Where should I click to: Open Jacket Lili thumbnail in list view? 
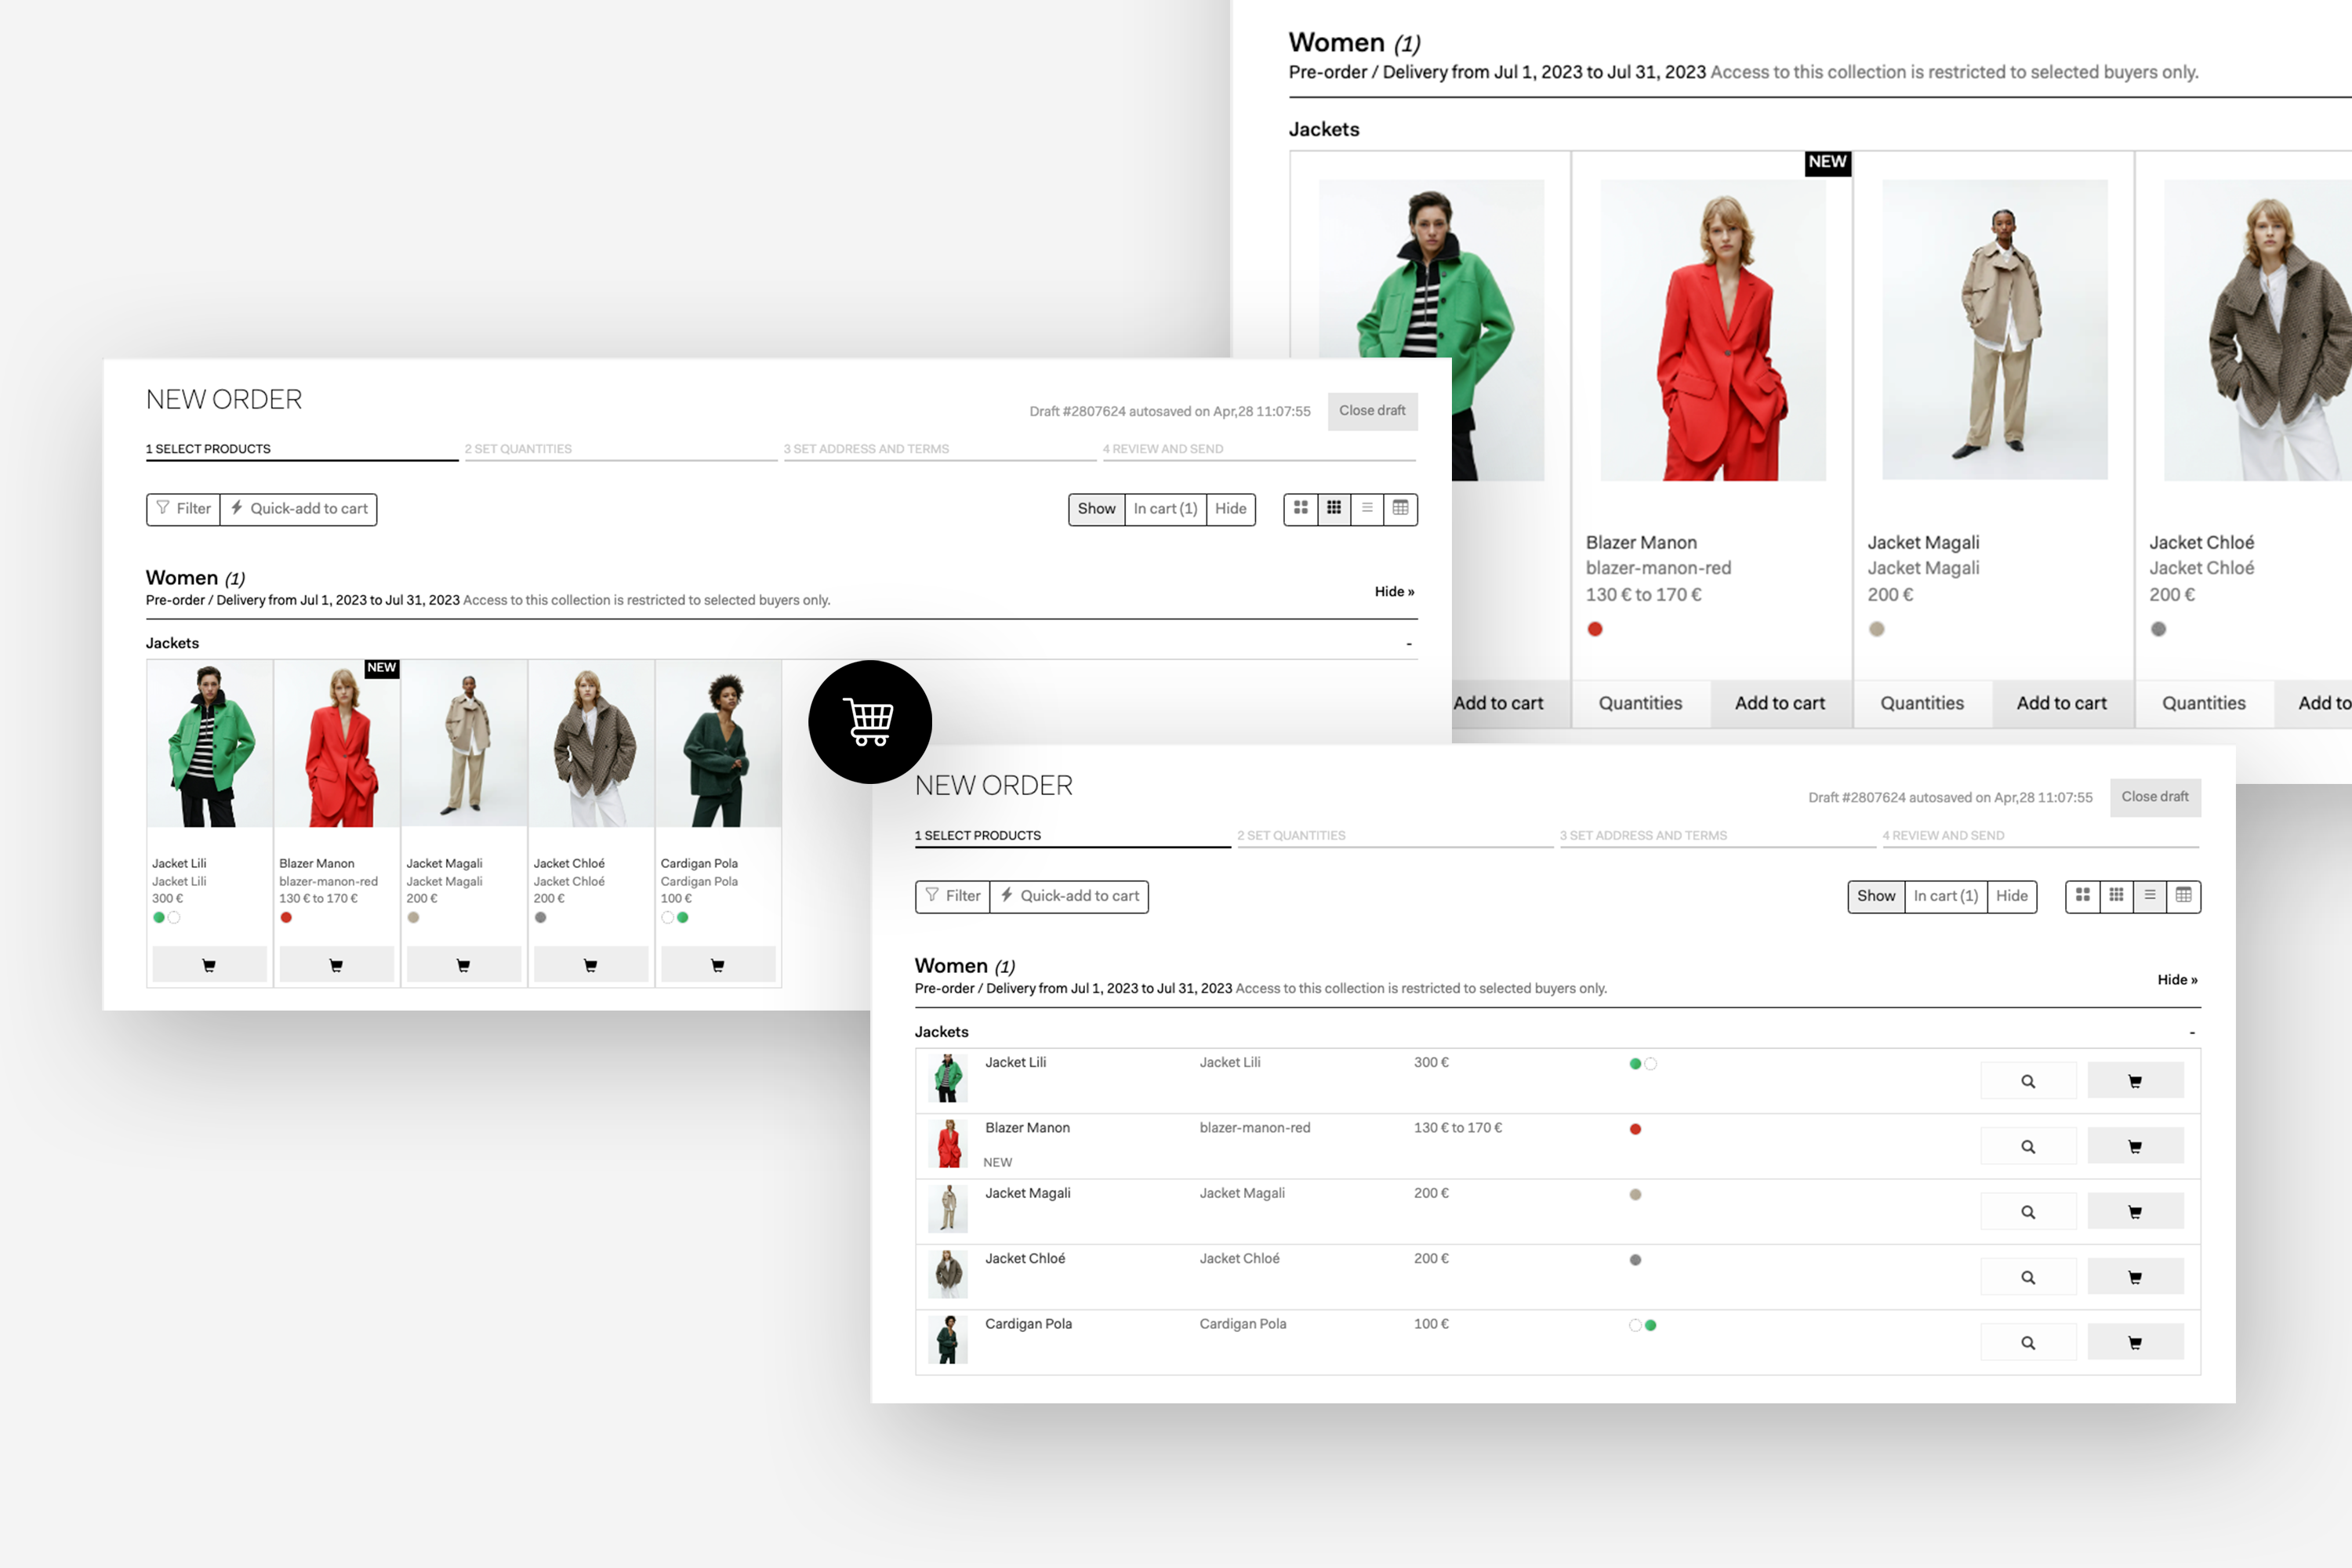pyautogui.click(x=947, y=1078)
